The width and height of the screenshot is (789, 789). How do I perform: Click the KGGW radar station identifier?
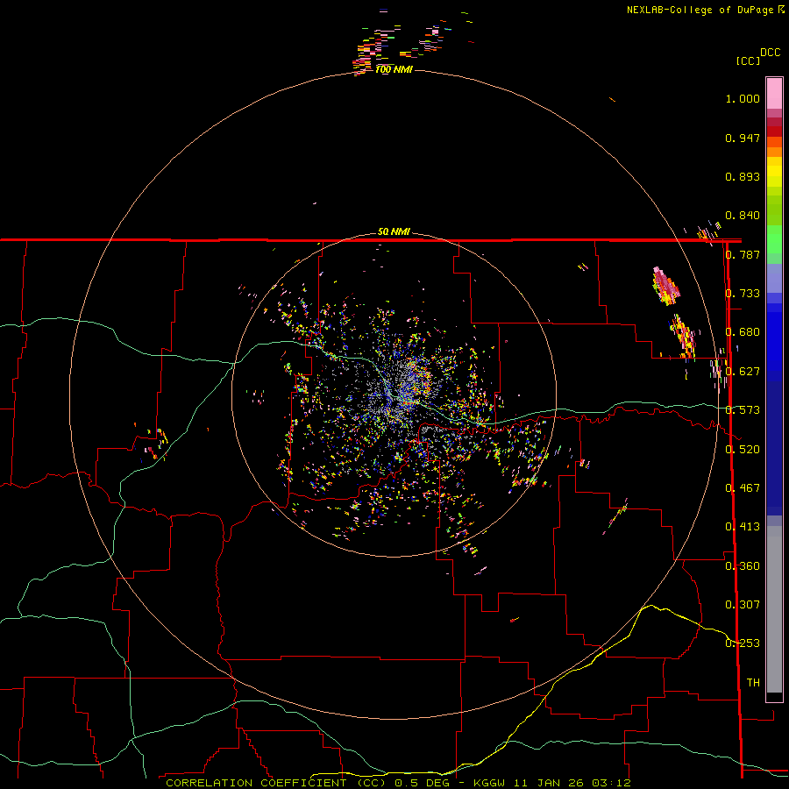488,783
